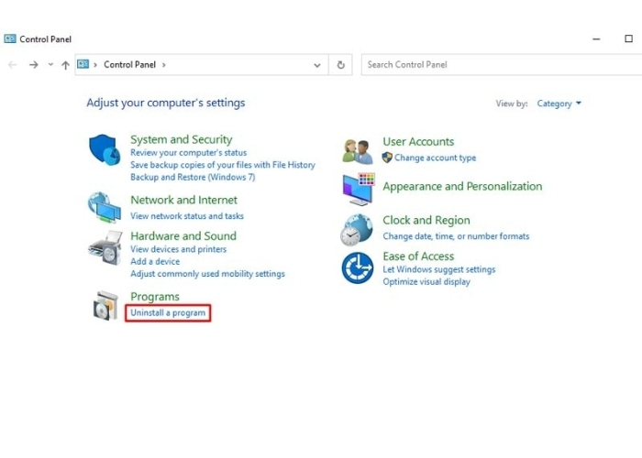Minimize the Control Panel window
Viewport: 642px width, 458px height.
[596, 38]
